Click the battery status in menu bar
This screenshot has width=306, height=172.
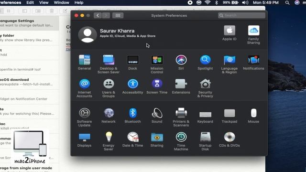click(x=230, y=2)
